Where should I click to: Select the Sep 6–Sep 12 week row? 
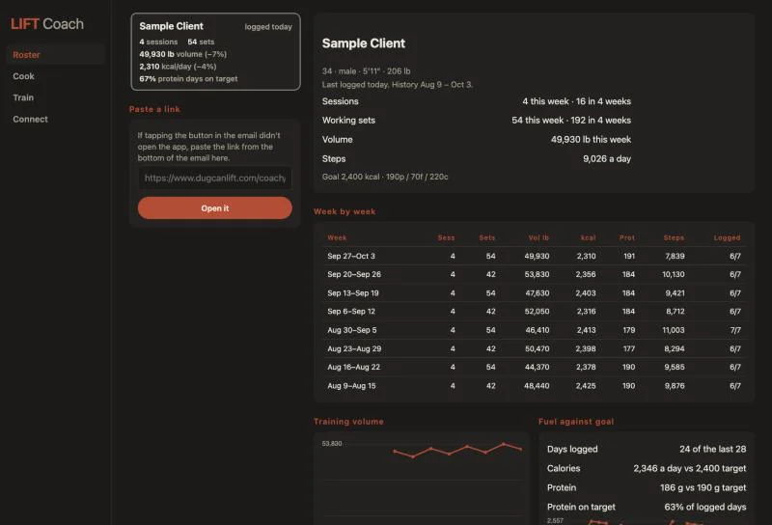[535, 312]
